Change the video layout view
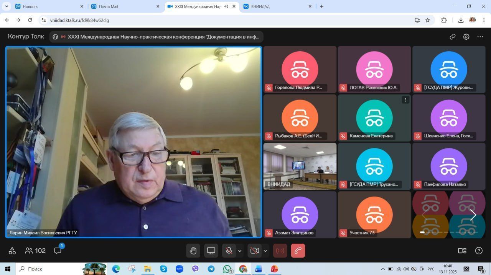 coord(462,251)
